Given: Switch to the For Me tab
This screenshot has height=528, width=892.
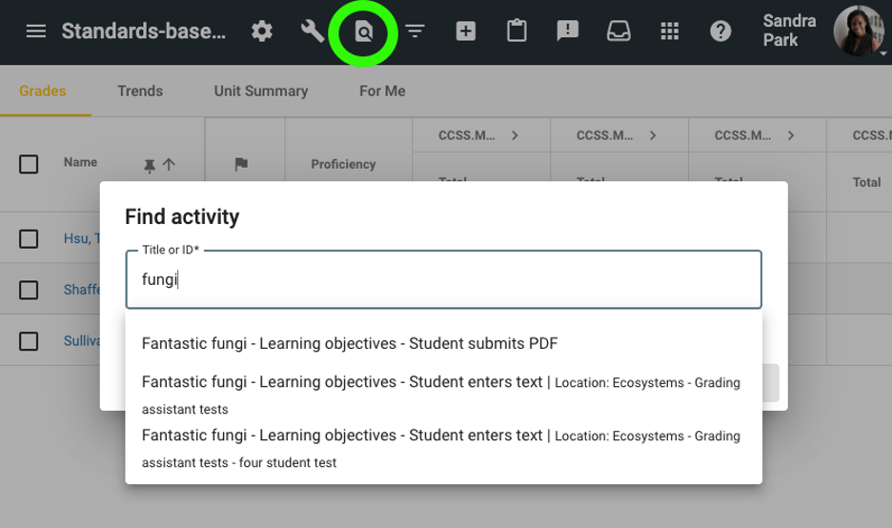Looking at the screenshot, I should point(382,91).
